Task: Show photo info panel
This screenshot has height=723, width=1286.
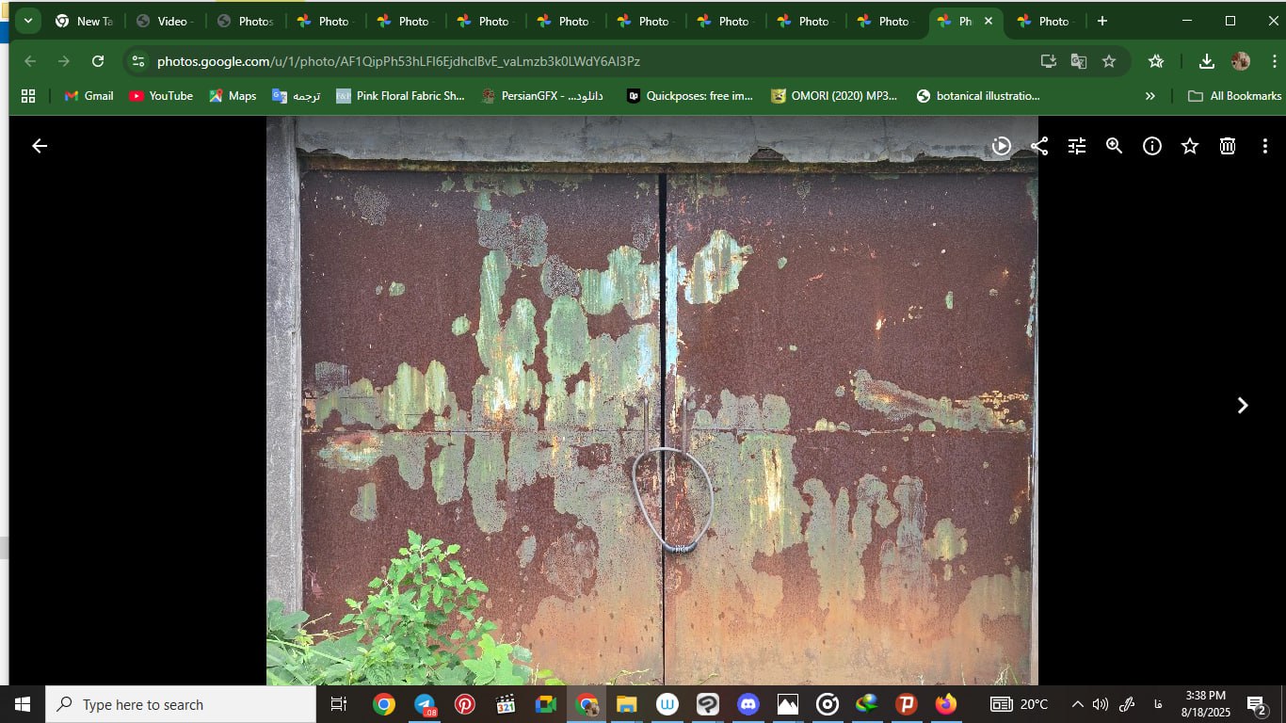Action: pyautogui.click(x=1152, y=146)
